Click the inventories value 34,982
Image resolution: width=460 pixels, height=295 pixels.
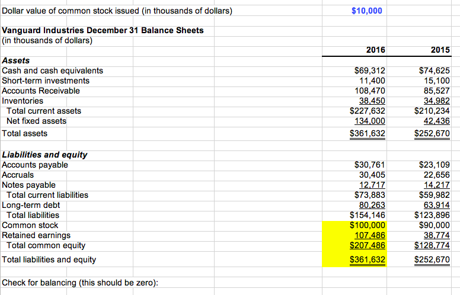point(437,101)
